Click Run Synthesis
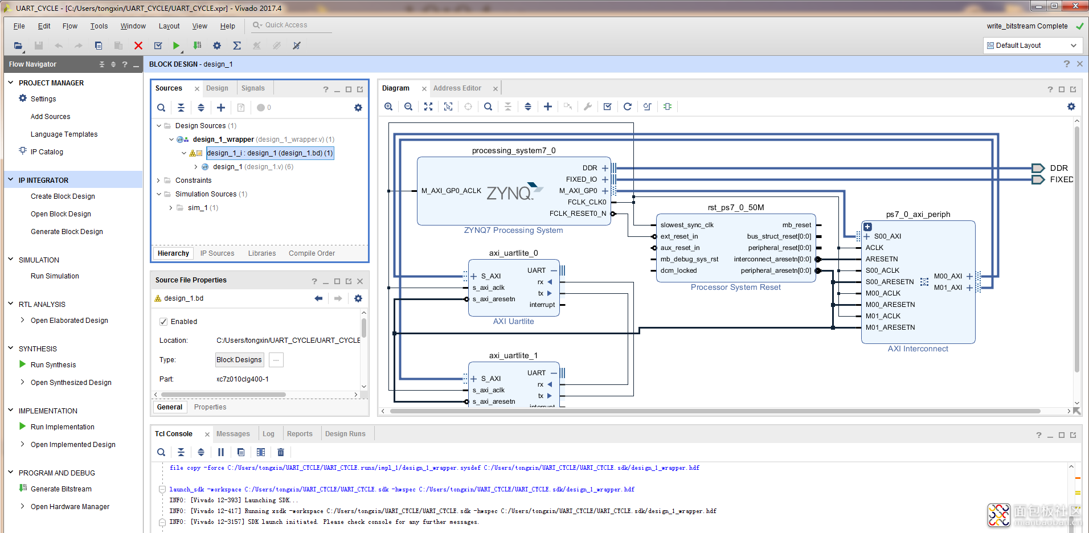The height and width of the screenshot is (533, 1089). pyautogui.click(x=53, y=365)
